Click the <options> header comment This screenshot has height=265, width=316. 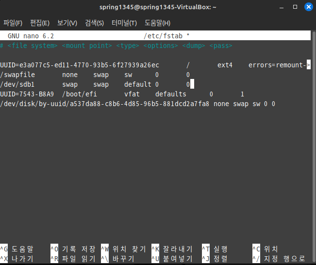coord(161,46)
